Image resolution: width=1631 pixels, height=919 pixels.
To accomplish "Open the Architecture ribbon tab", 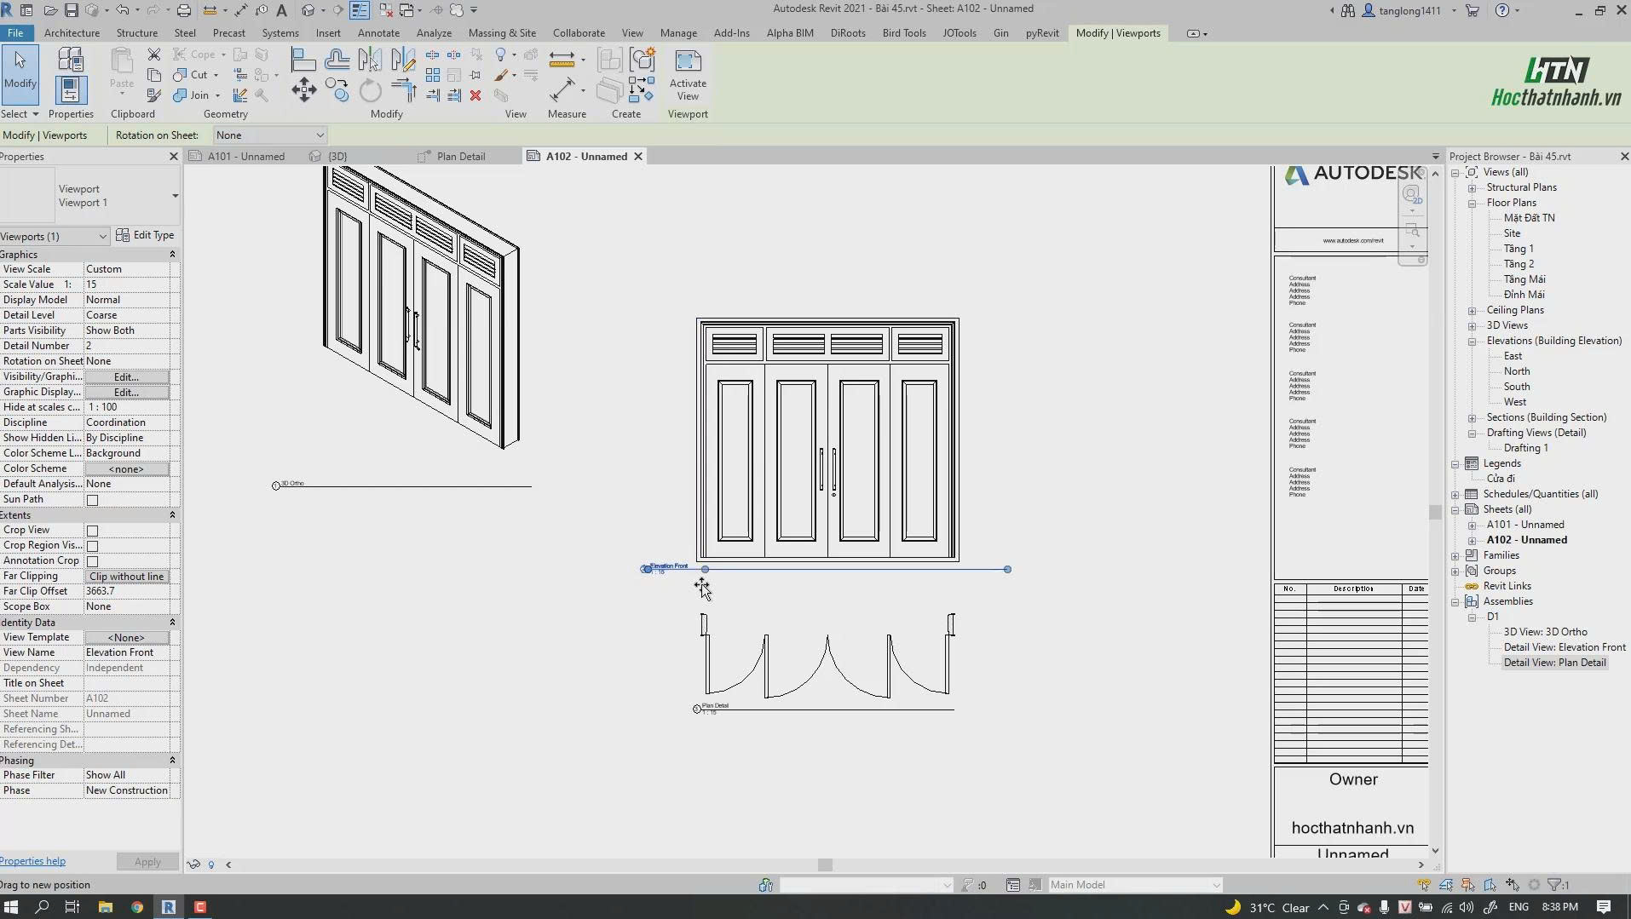I will tap(72, 33).
